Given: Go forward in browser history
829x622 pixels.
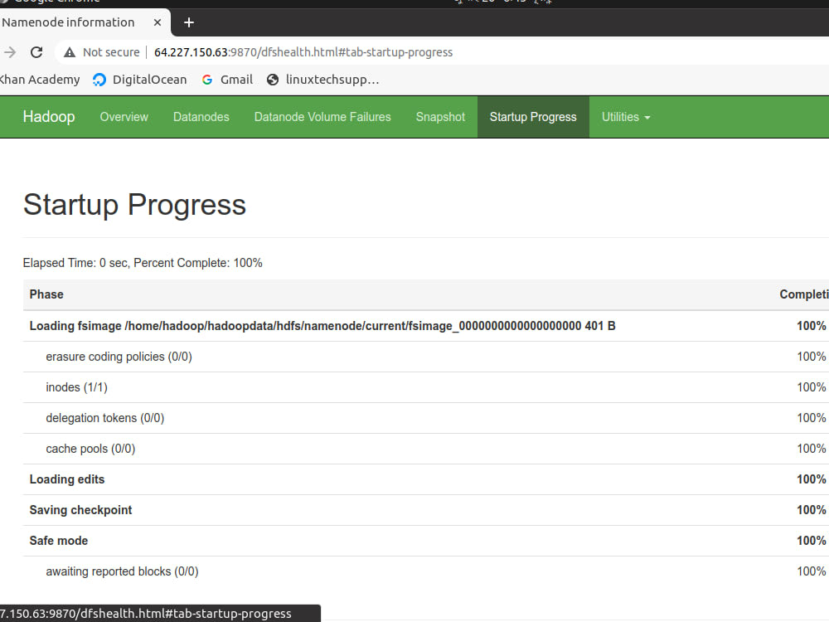Looking at the screenshot, I should click(9, 52).
